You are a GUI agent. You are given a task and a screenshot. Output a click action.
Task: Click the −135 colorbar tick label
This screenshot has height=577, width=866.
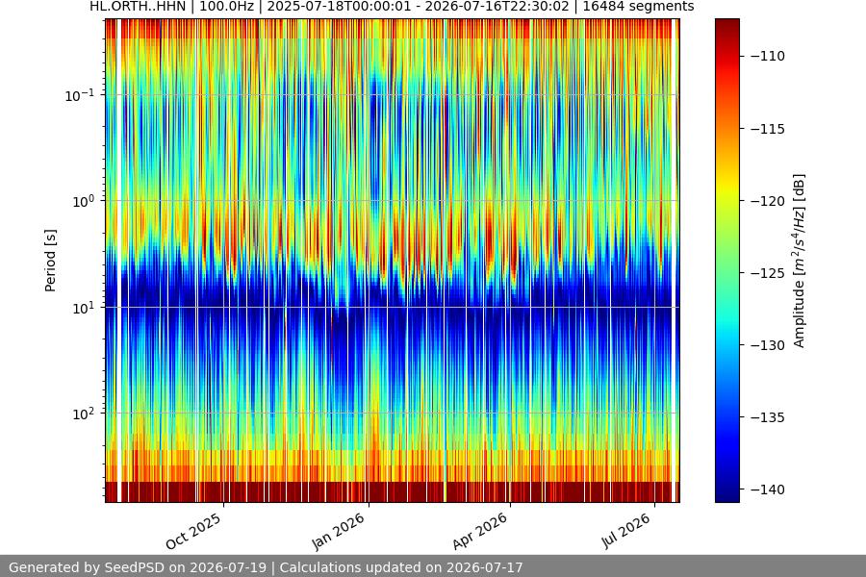(x=768, y=417)
